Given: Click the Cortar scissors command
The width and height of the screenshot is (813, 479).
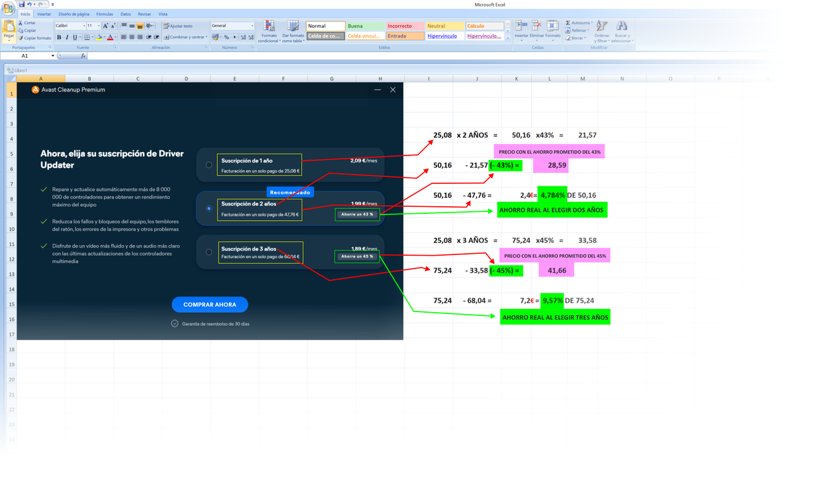Looking at the screenshot, I should pyautogui.click(x=27, y=23).
